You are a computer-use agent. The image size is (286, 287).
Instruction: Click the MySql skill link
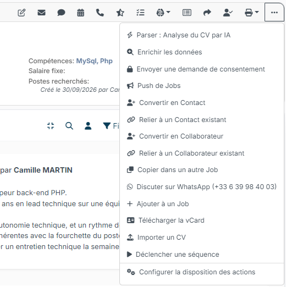tap(87, 61)
